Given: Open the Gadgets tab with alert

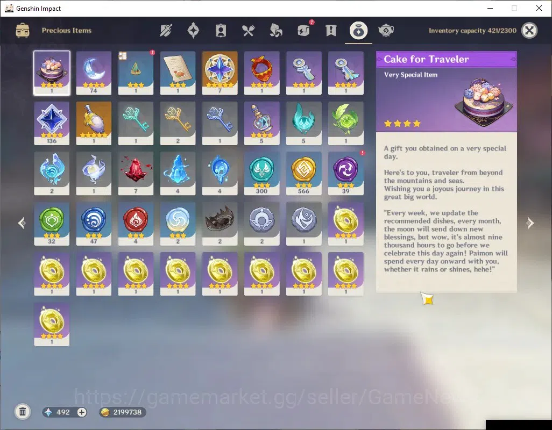Looking at the screenshot, I should tap(304, 30).
